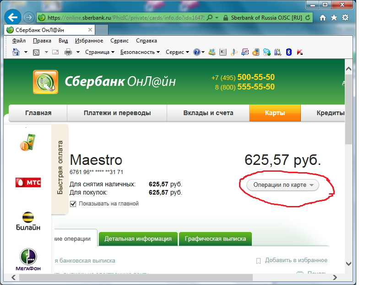Open a new blank browser tab
The width and height of the screenshot is (375, 285).
[x=102, y=30]
